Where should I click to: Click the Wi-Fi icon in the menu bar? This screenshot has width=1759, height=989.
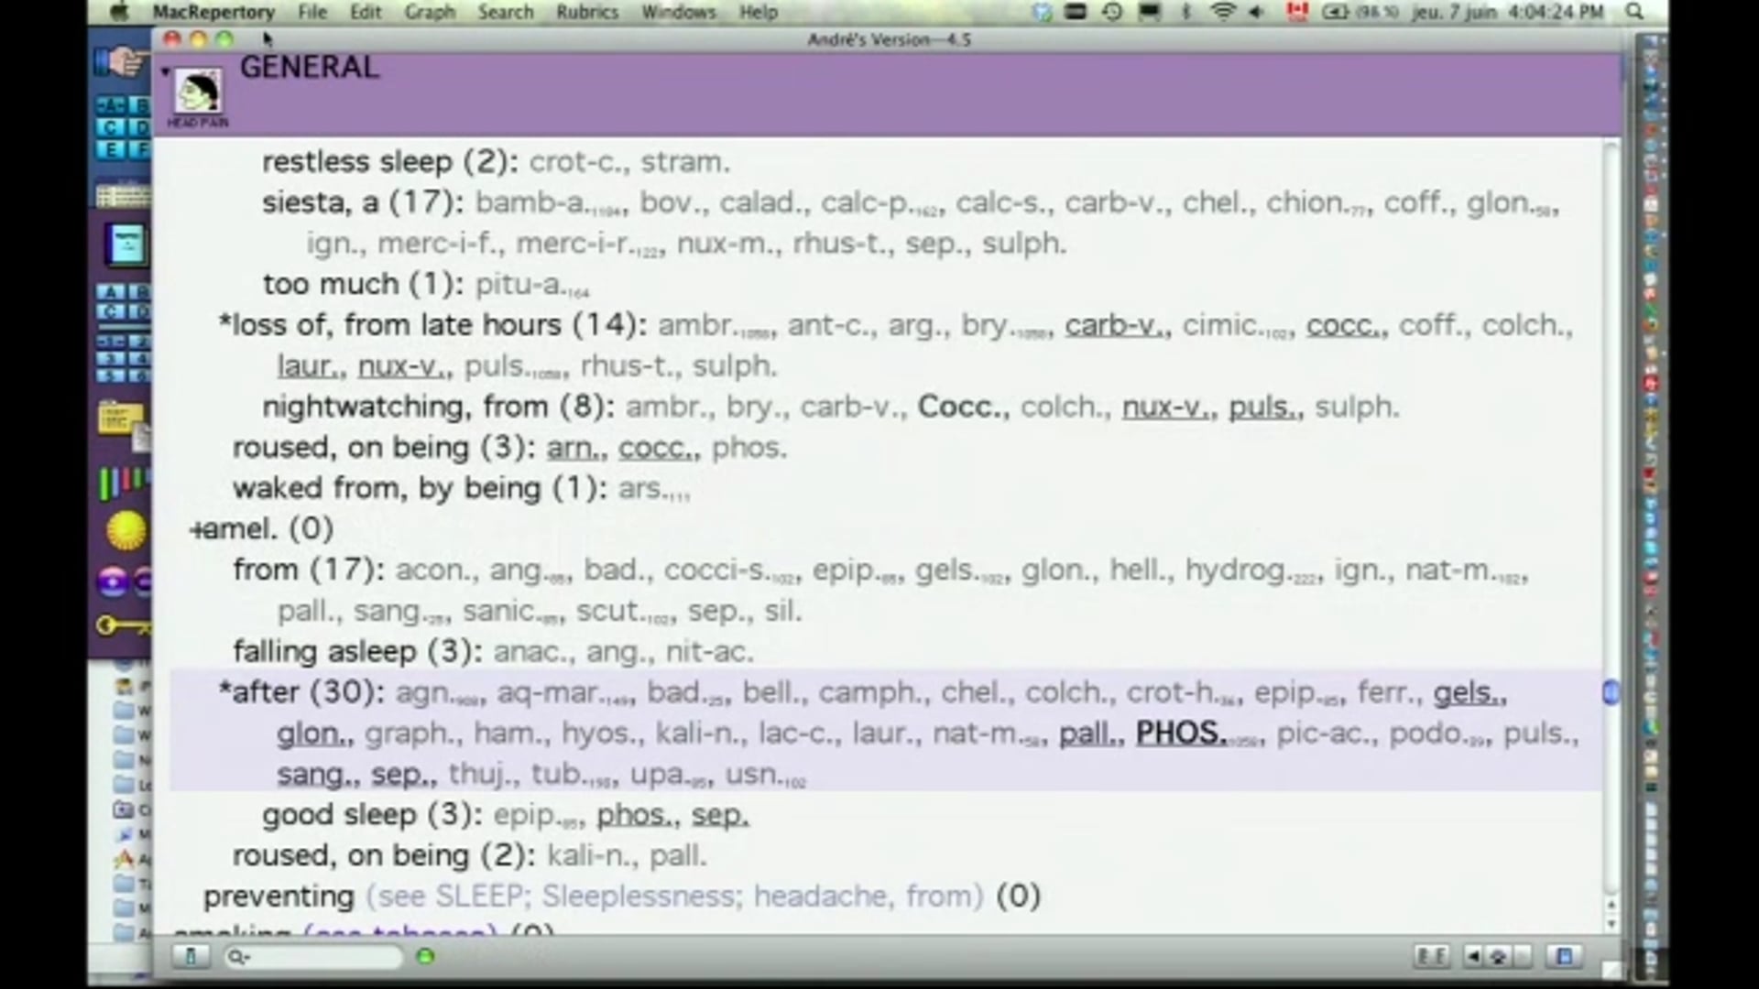pyautogui.click(x=1221, y=12)
